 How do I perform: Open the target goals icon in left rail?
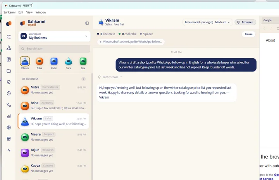tap(9, 127)
